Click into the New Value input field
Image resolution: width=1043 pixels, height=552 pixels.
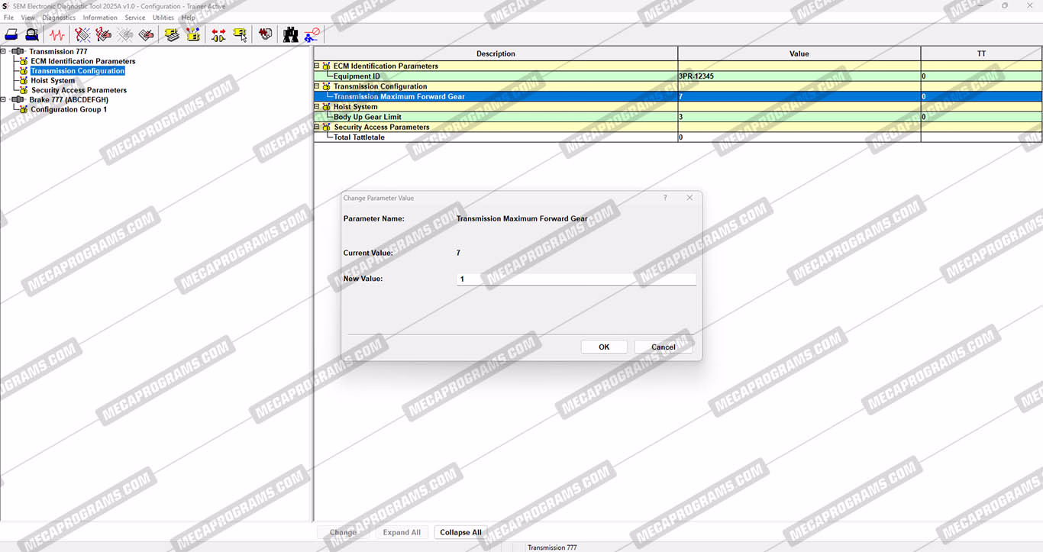pyautogui.click(x=576, y=279)
